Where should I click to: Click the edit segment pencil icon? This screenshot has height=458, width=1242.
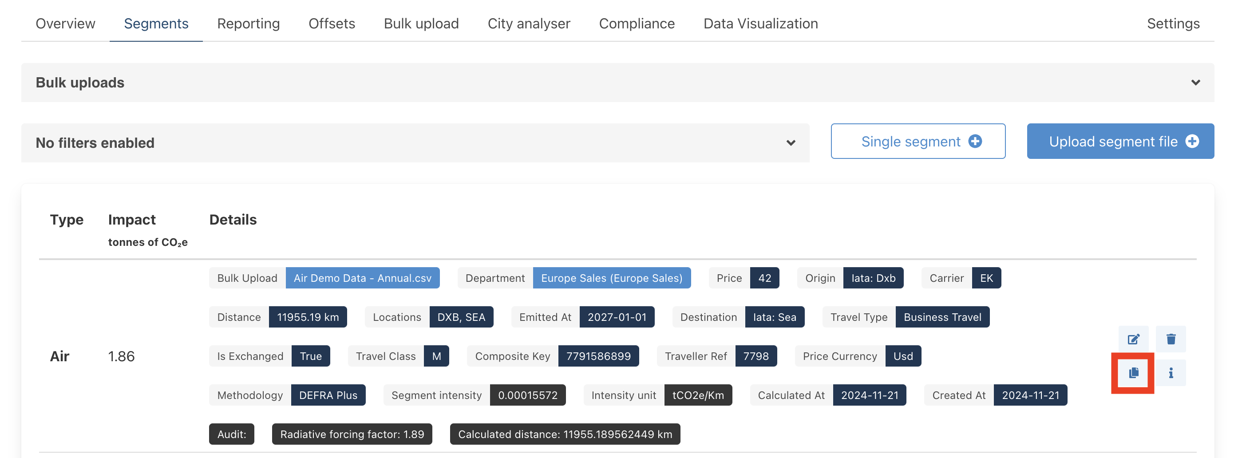click(1133, 339)
